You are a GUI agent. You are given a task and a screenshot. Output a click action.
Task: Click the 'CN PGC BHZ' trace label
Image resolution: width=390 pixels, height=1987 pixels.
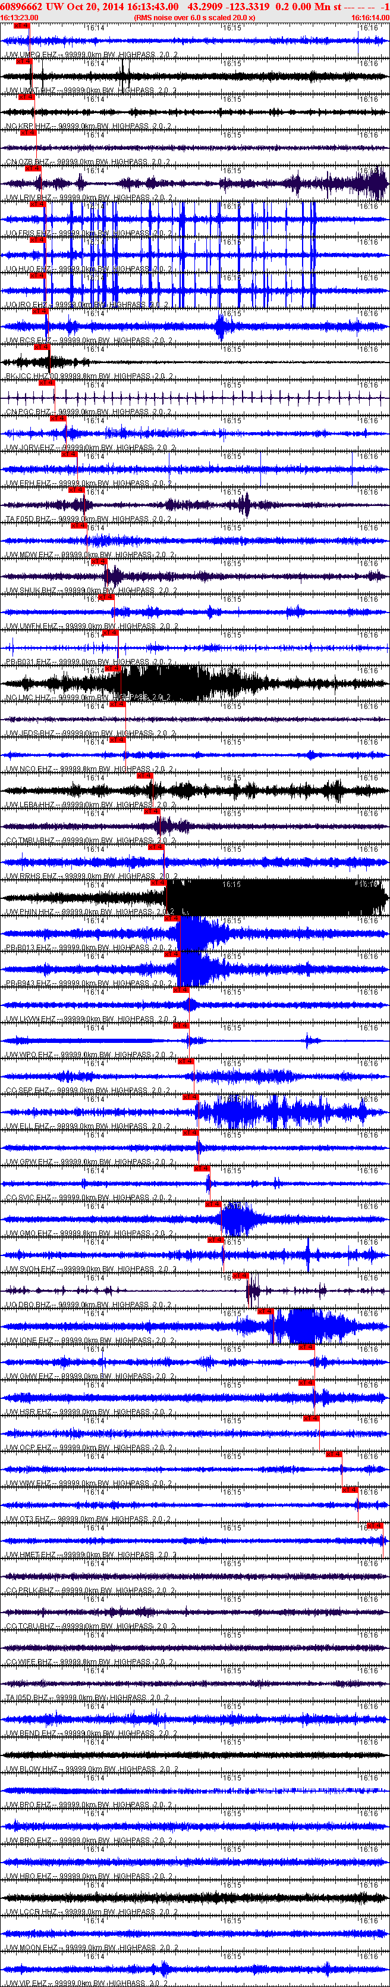click(29, 412)
